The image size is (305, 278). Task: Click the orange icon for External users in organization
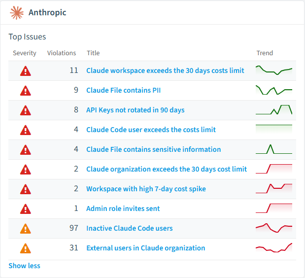(x=26, y=248)
